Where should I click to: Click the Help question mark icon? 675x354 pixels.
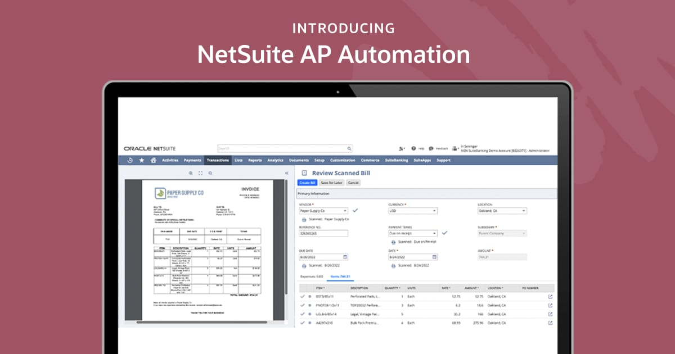pyautogui.click(x=413, y=148)
